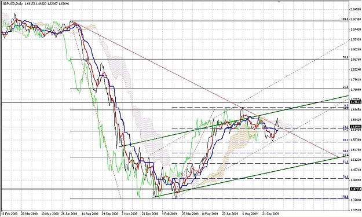
Task: Click the 1.90280 price axis label
Action: pos(356,49)
